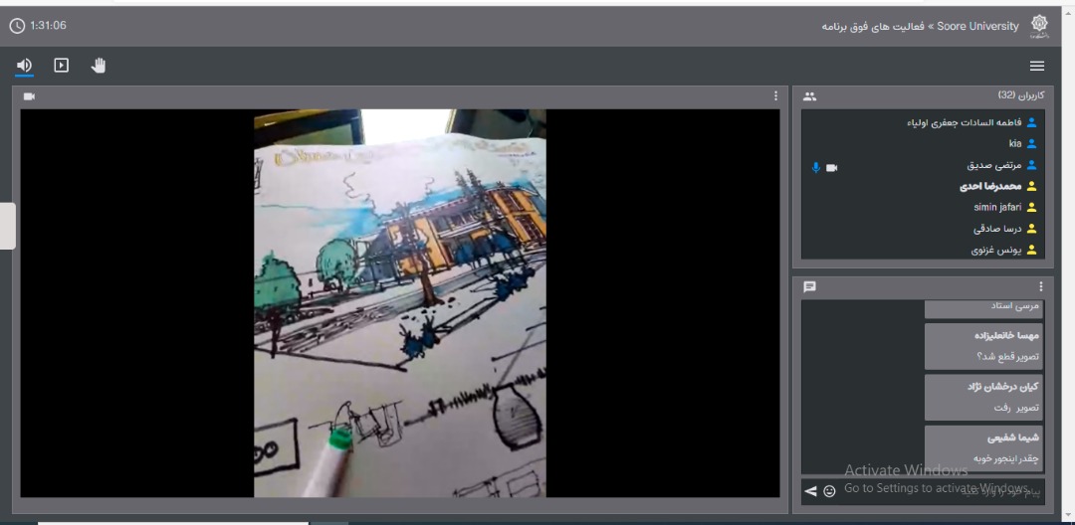Open the hamburger main menu
This screenshot has height=525, width=1075.
click(1036, 66)
